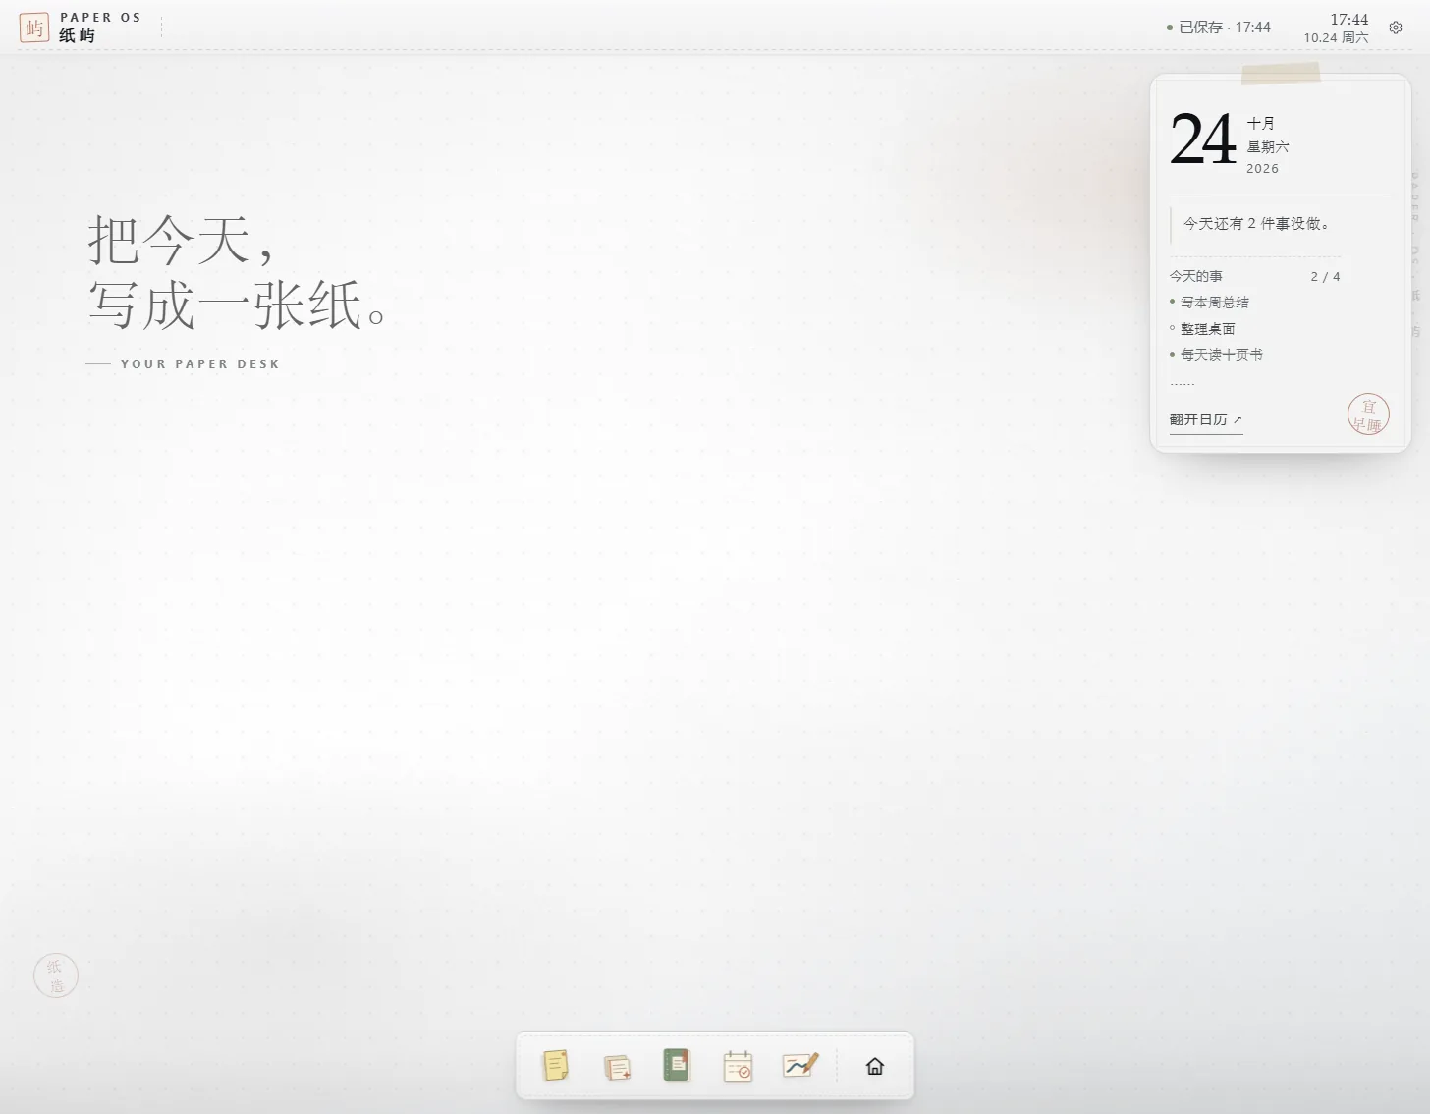This screenshot has width=1430, height=1114.
Task: Open the chart with pencil icon in dock
Action: point(799,1066)
